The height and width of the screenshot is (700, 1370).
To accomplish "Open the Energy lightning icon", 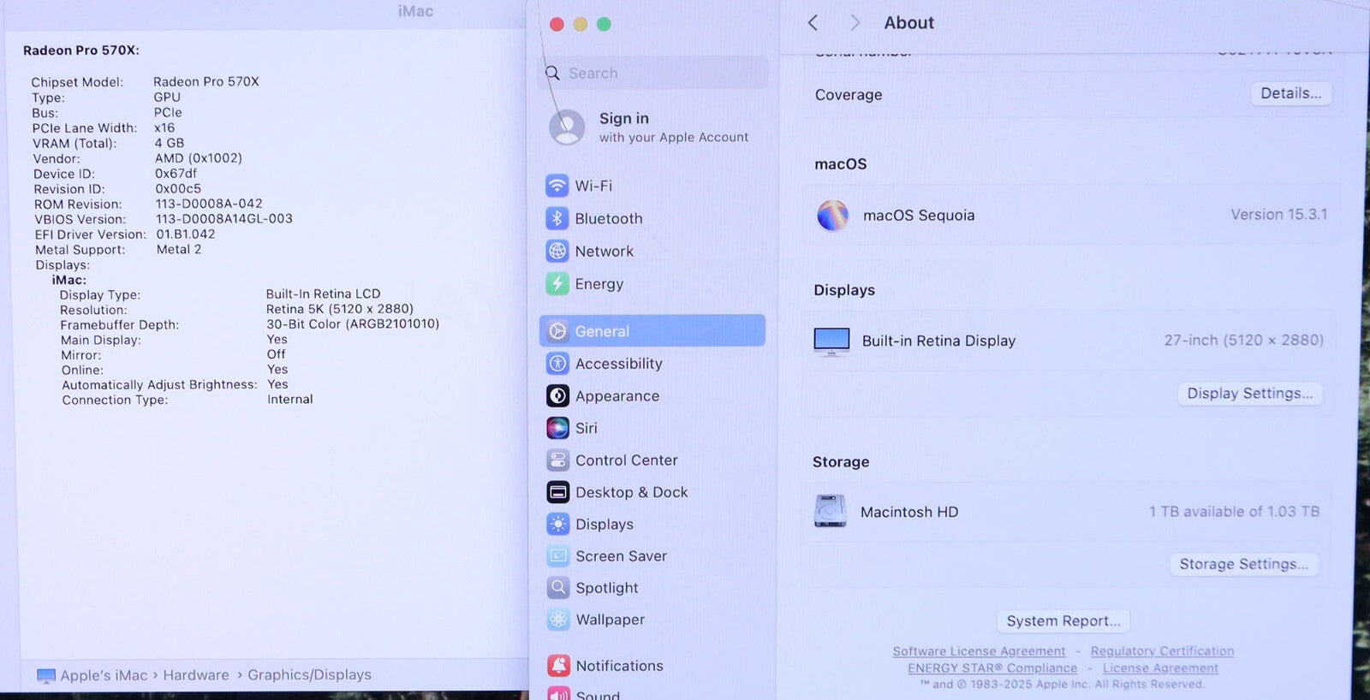I will click(x=557, y=283).
